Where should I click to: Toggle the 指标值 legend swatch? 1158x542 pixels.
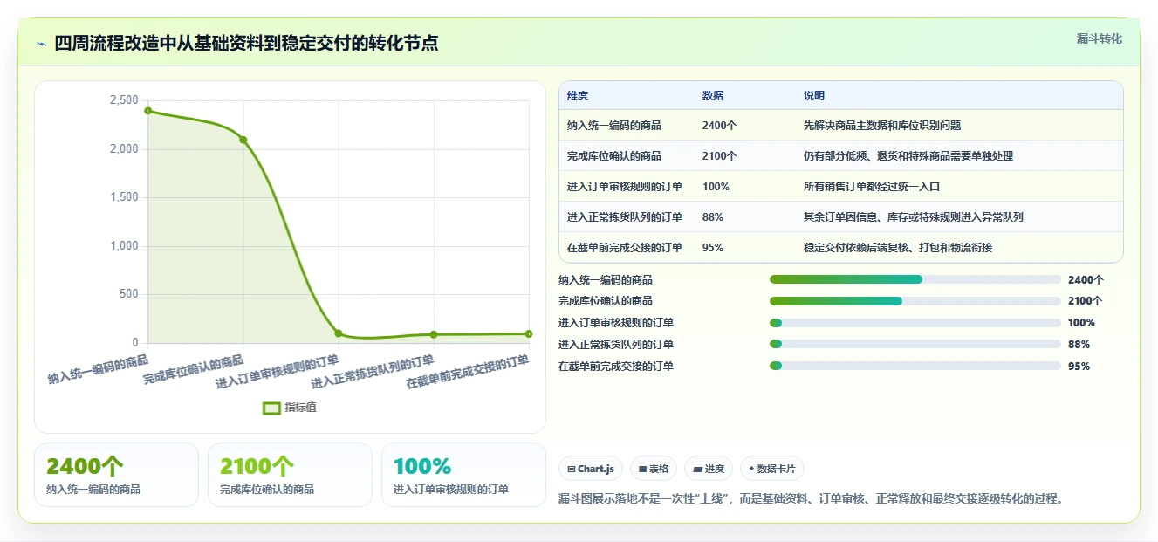[x=271, y=408]
